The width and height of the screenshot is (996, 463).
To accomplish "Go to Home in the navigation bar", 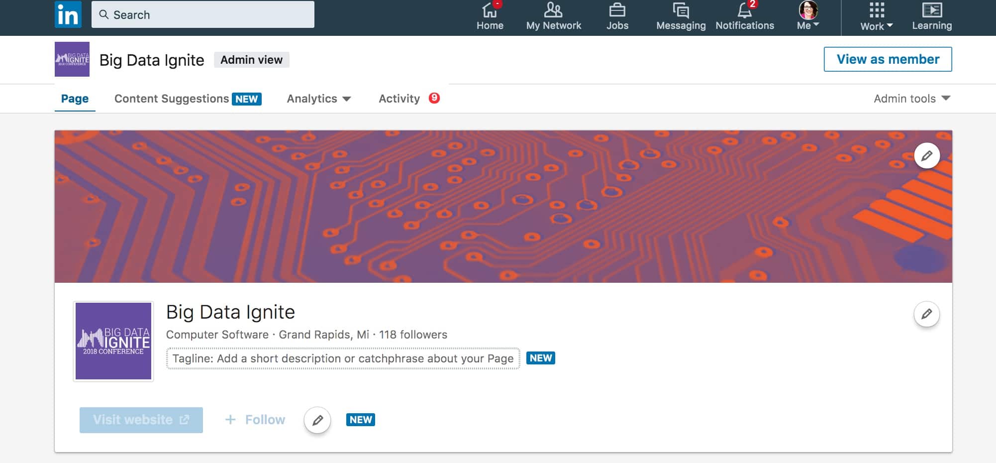I will [490, 16].
